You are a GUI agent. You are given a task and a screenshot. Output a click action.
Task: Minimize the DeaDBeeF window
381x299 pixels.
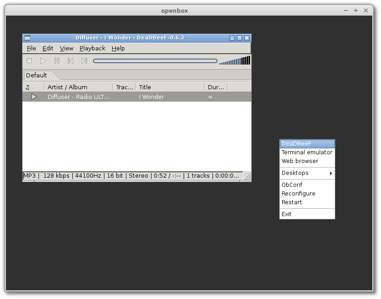click(x=232, y=38)
